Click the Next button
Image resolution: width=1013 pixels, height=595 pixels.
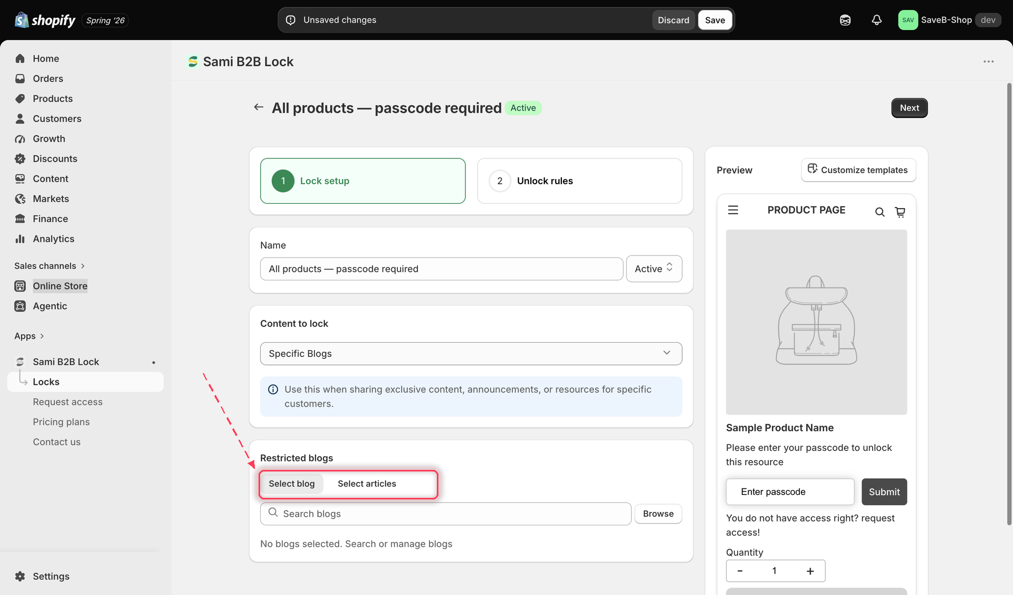(909, 108)
